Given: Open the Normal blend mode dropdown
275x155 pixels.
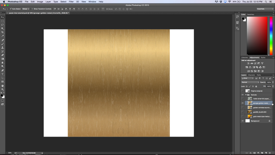Looking at the screenshot, I should pyautogui.click(x=250, y=82).
